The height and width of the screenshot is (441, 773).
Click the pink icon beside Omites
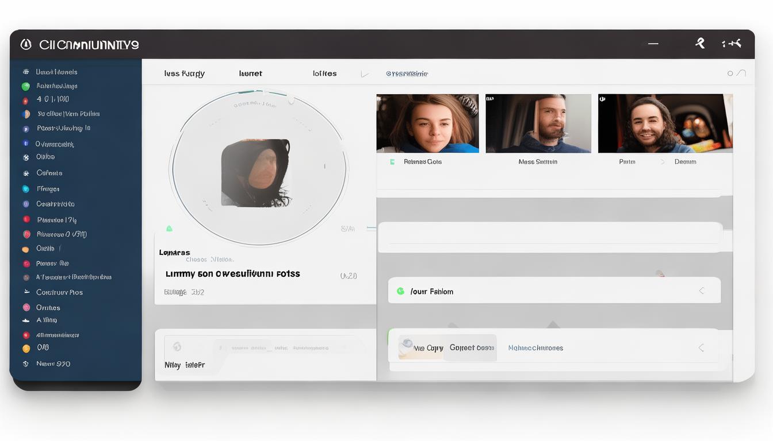pos(26,308)
